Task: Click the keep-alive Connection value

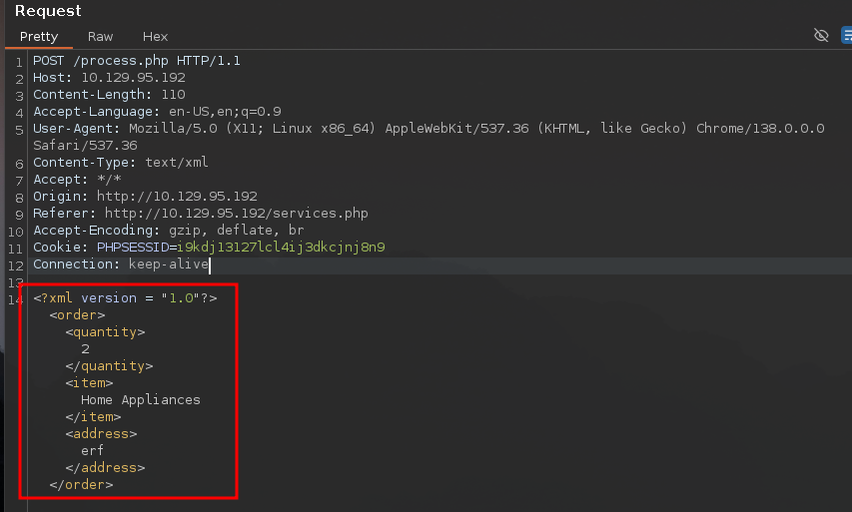Action: [168, 264]
